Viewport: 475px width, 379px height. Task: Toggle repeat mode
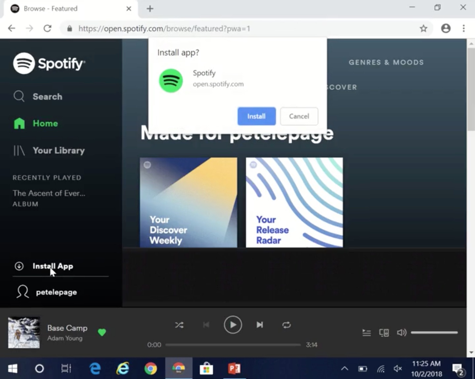(286, 325)
